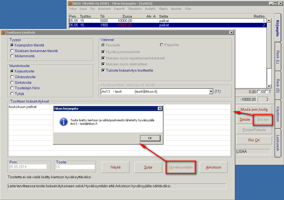
Task: Click the app icon in the Tositteen käsittely title bar
Action: (x=4, y=33)
